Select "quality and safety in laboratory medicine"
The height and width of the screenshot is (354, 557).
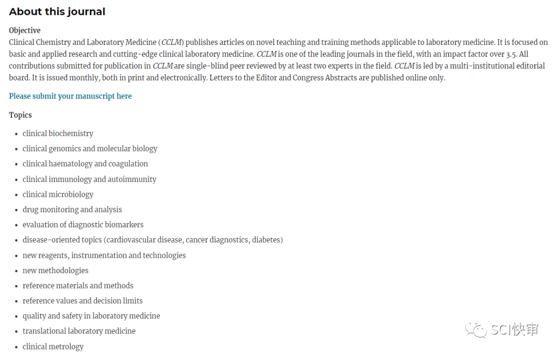pos(91,316)
